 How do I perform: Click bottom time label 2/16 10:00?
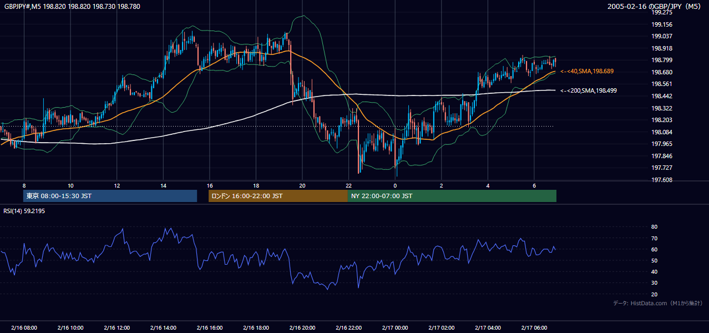click(x=70, y=328)
